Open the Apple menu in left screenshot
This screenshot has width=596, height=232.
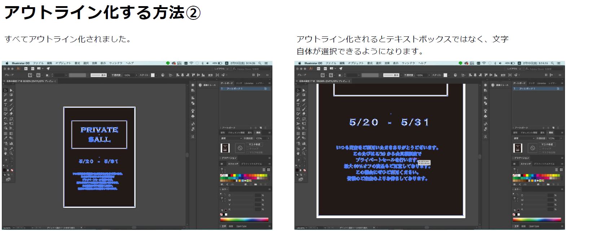(x=7, y=63)
